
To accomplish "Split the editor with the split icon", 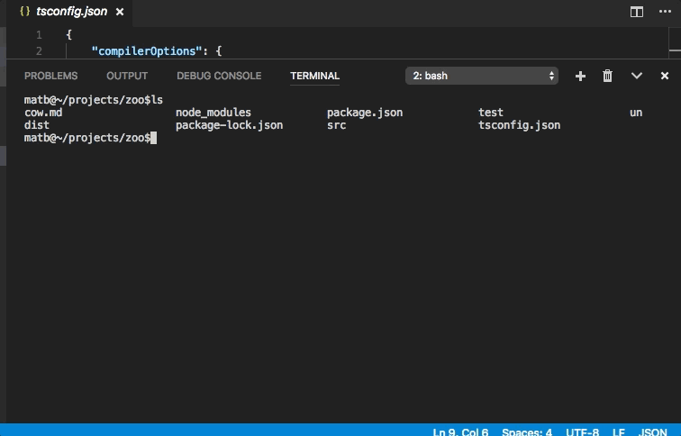I will [x=637, y=12].
